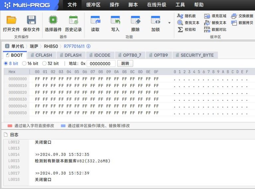The image size is (255, 189).
Task: Switch to the CFLASH tab
Action: point(42,55)
